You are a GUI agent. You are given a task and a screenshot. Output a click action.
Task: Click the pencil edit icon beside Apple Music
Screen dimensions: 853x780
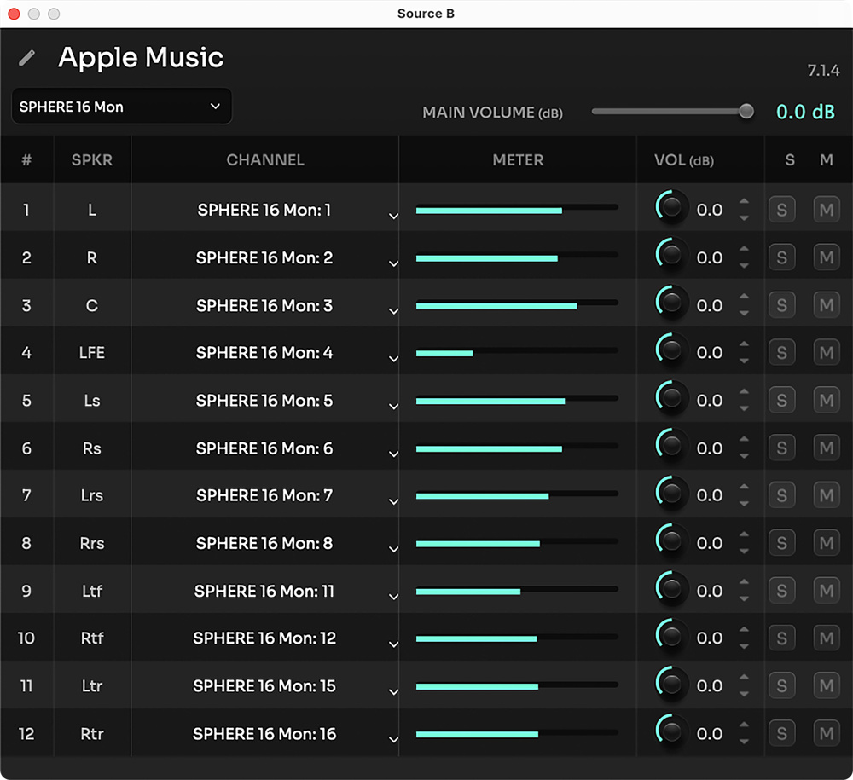(27, 58)
